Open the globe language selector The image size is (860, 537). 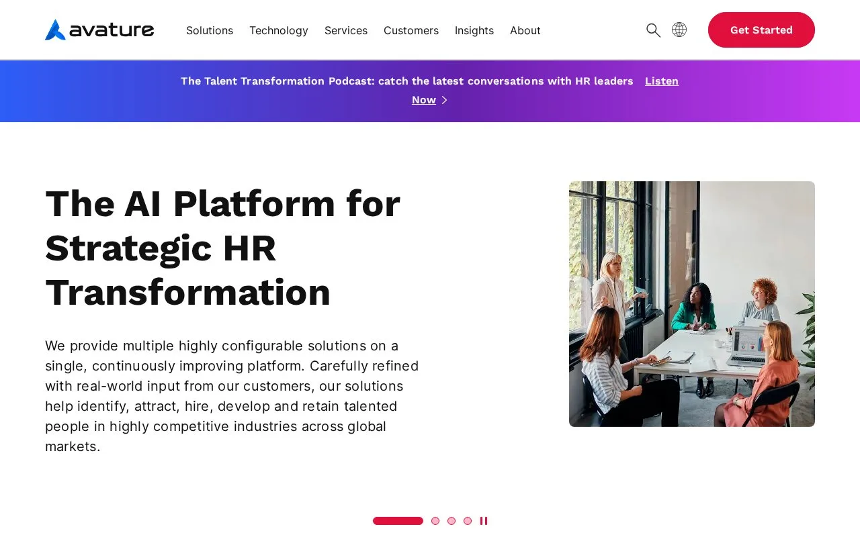click(x=679, y=30)
